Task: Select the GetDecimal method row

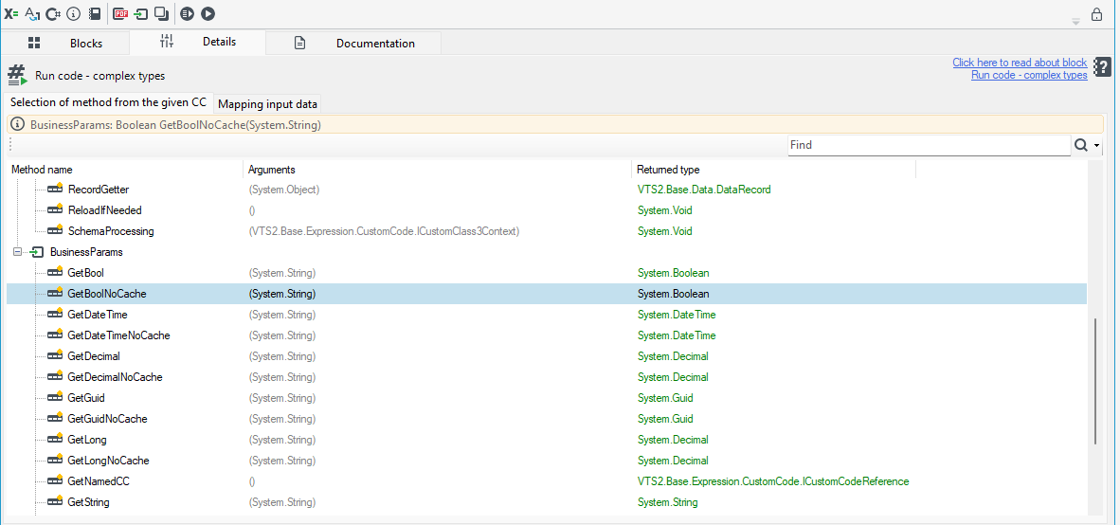Action: (x=547, y=356)
